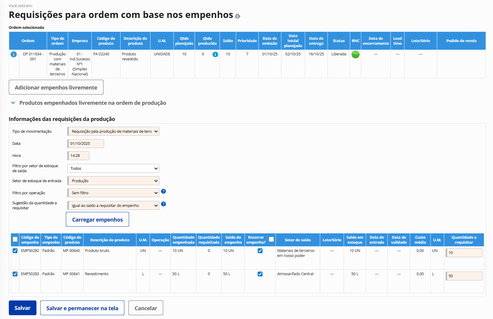Uncheck row checkbox for EMP50283
The width and height of the screenshot is (493, 319).
[15, 274]
